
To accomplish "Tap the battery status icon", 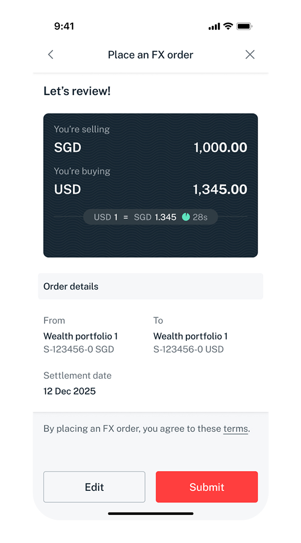I will coord(244,27).
